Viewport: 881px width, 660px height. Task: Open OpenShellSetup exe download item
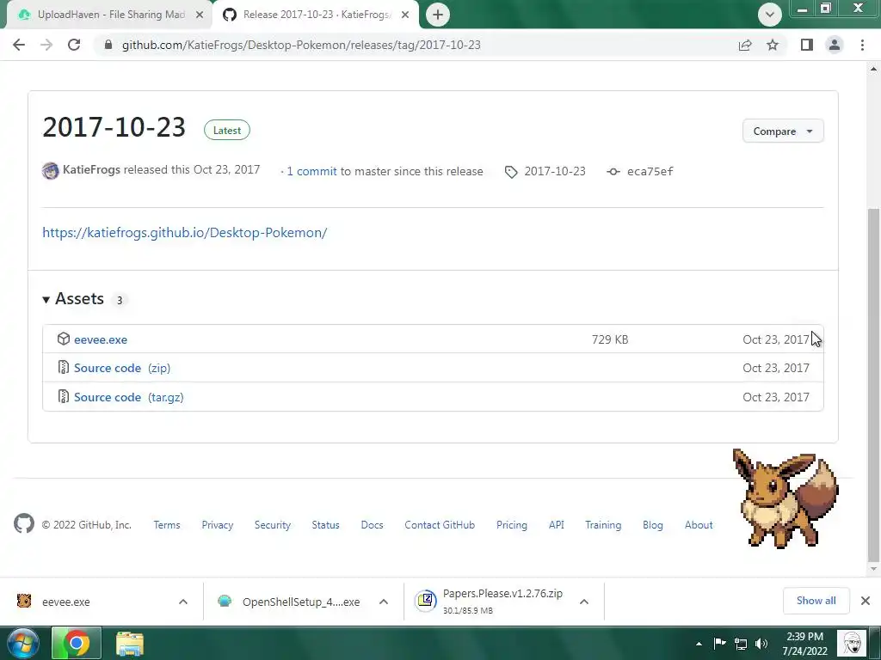301,602
